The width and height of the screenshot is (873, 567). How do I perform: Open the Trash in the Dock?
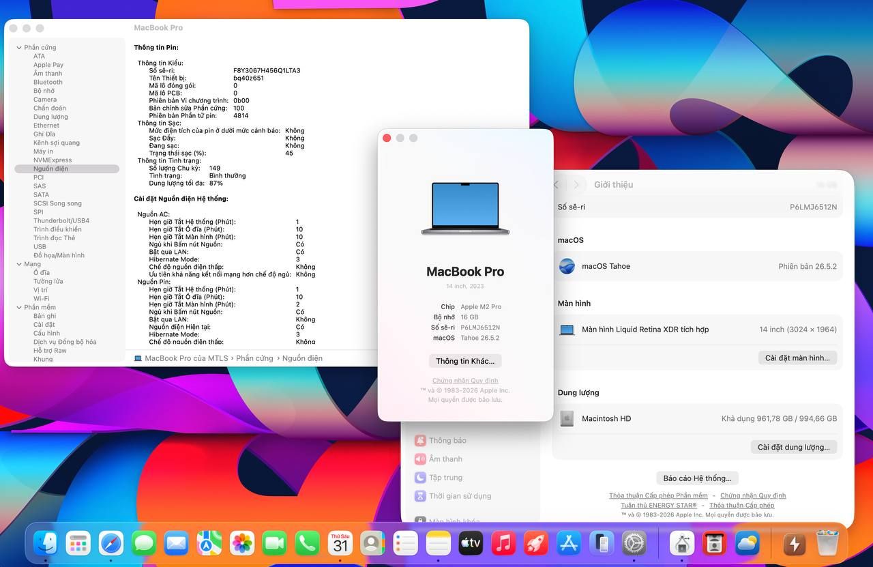pos(827,543)
